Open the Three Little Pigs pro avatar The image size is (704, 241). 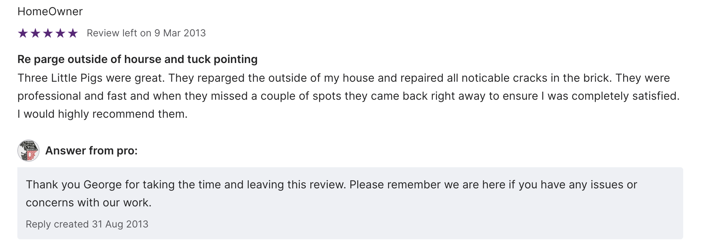pos(28,151)
